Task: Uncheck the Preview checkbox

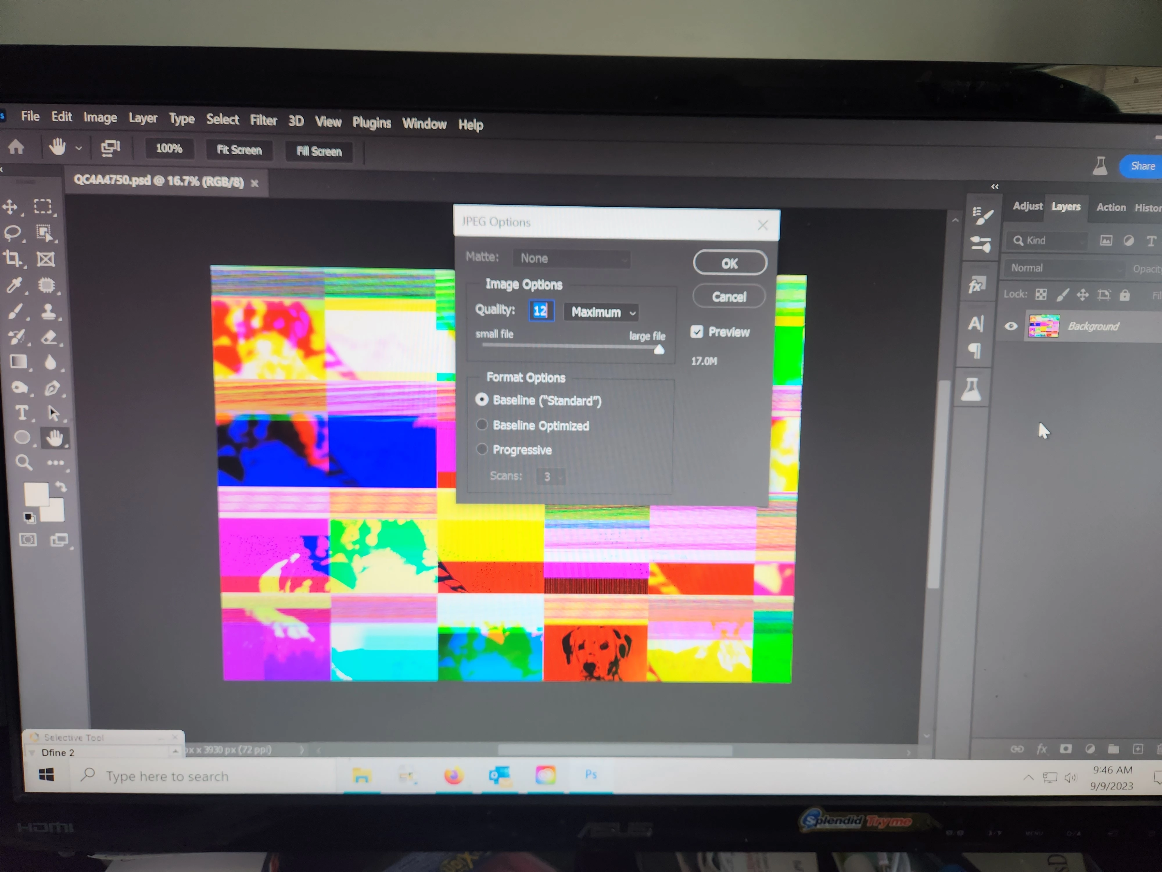Action: 697,332
